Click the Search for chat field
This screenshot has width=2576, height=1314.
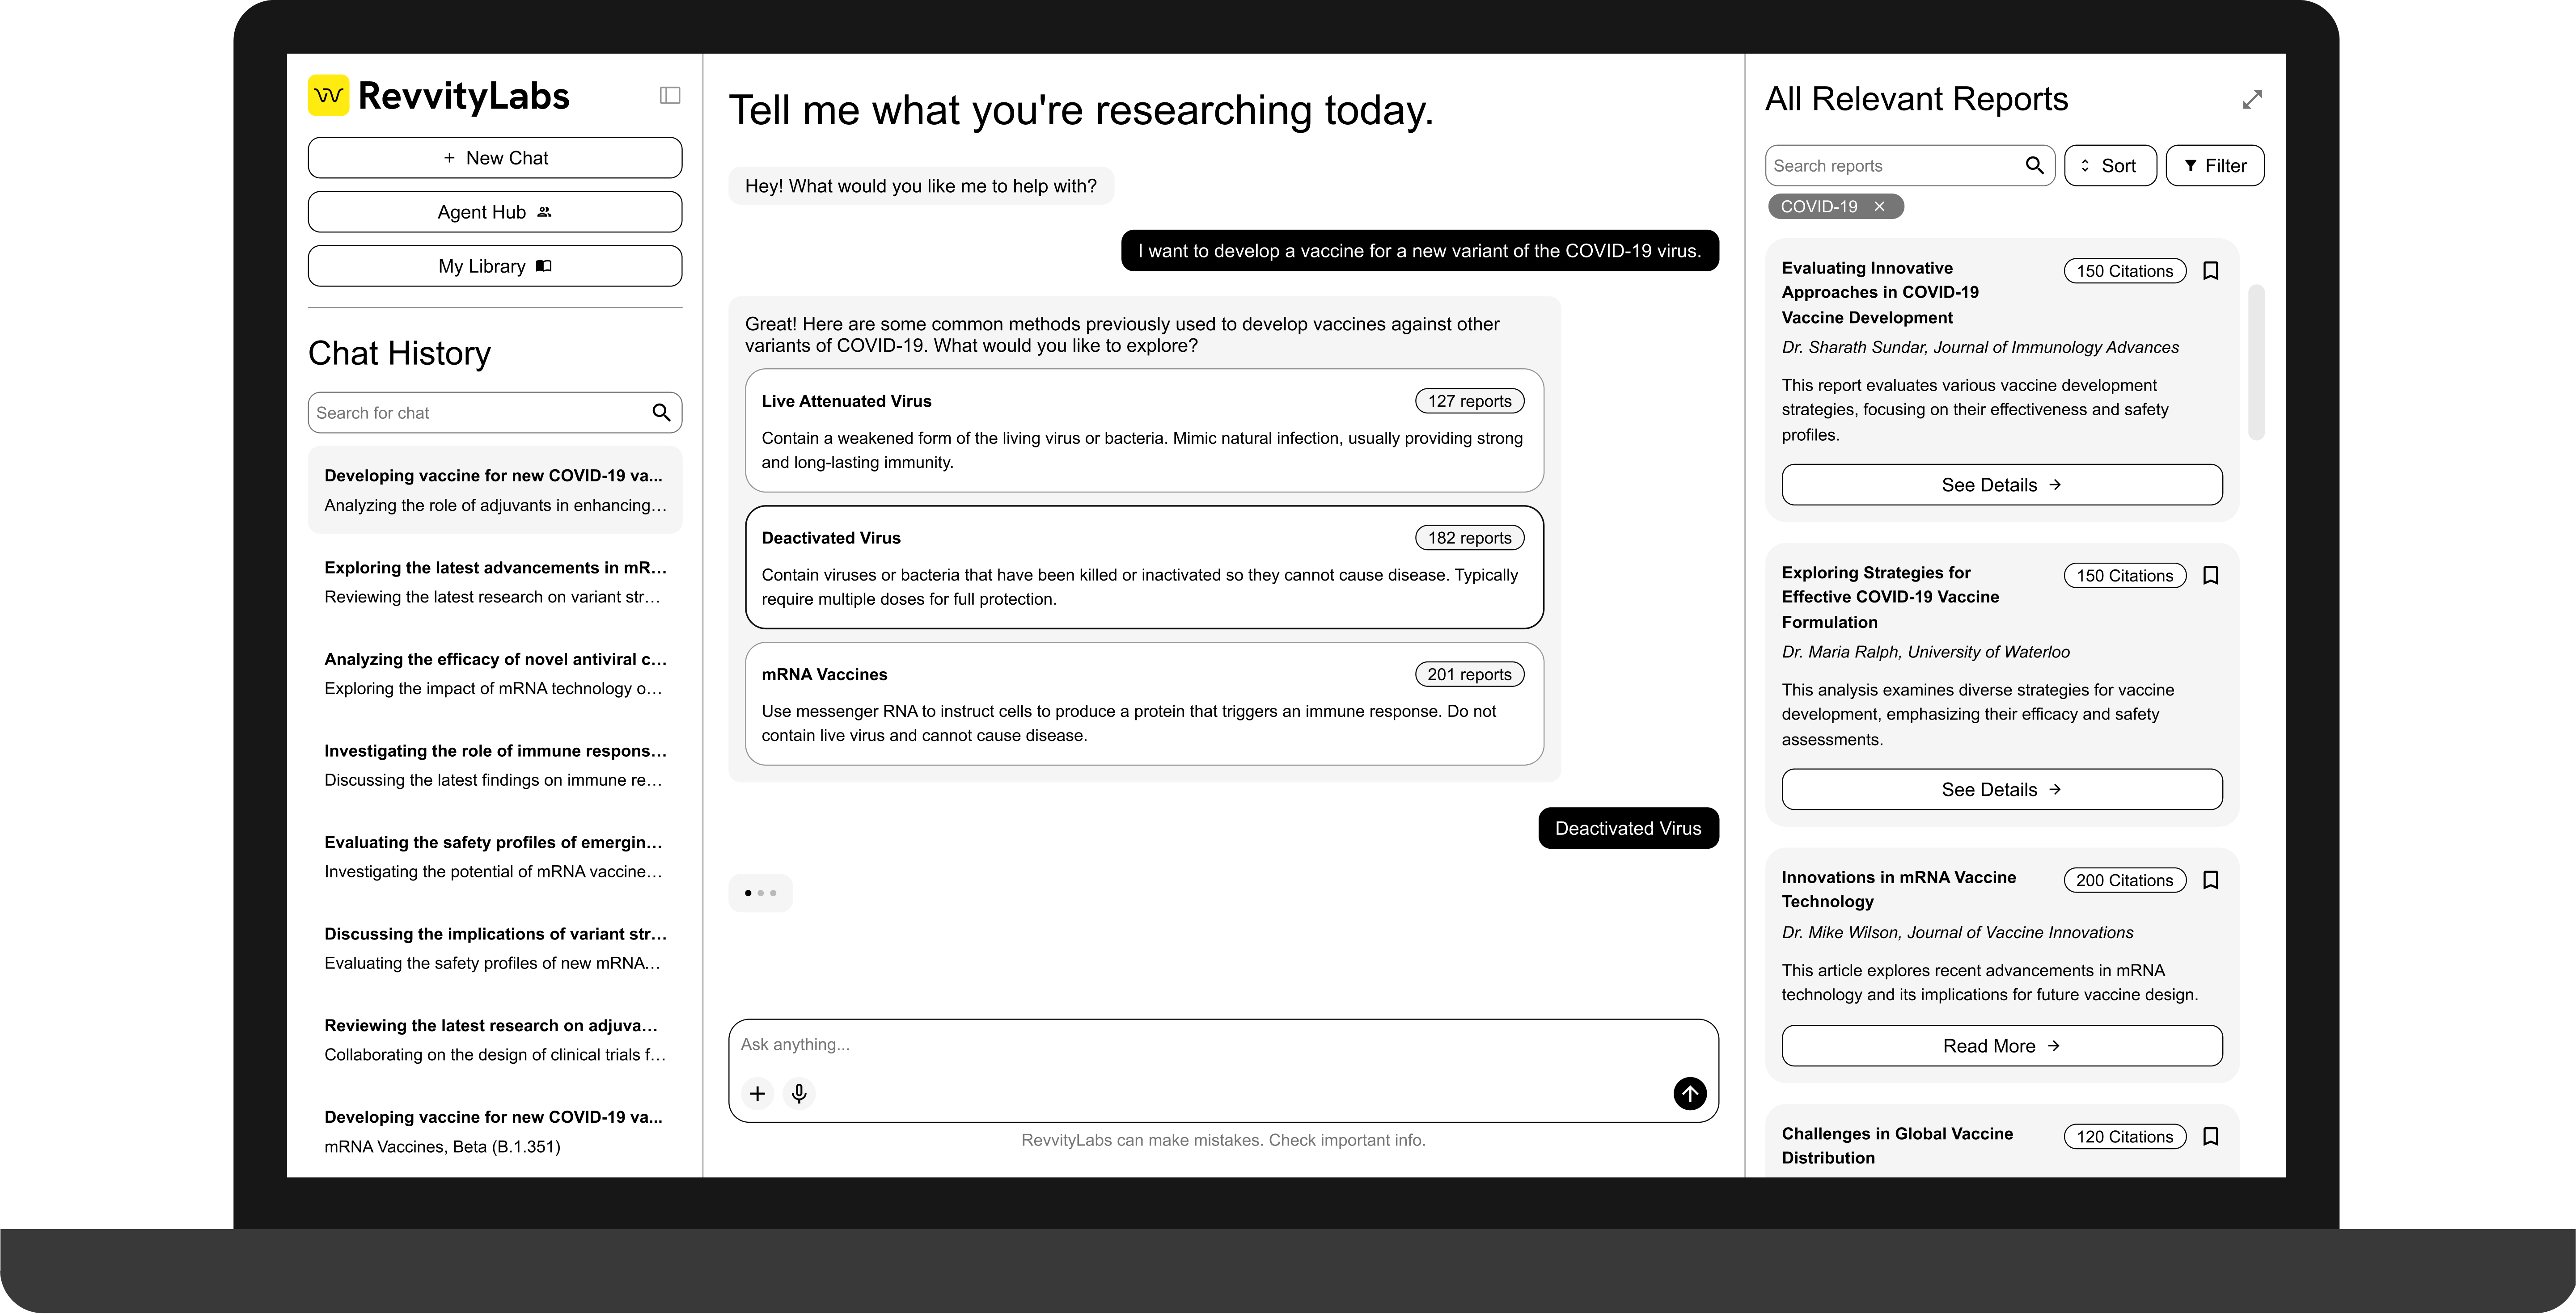[x=495, y=413]
